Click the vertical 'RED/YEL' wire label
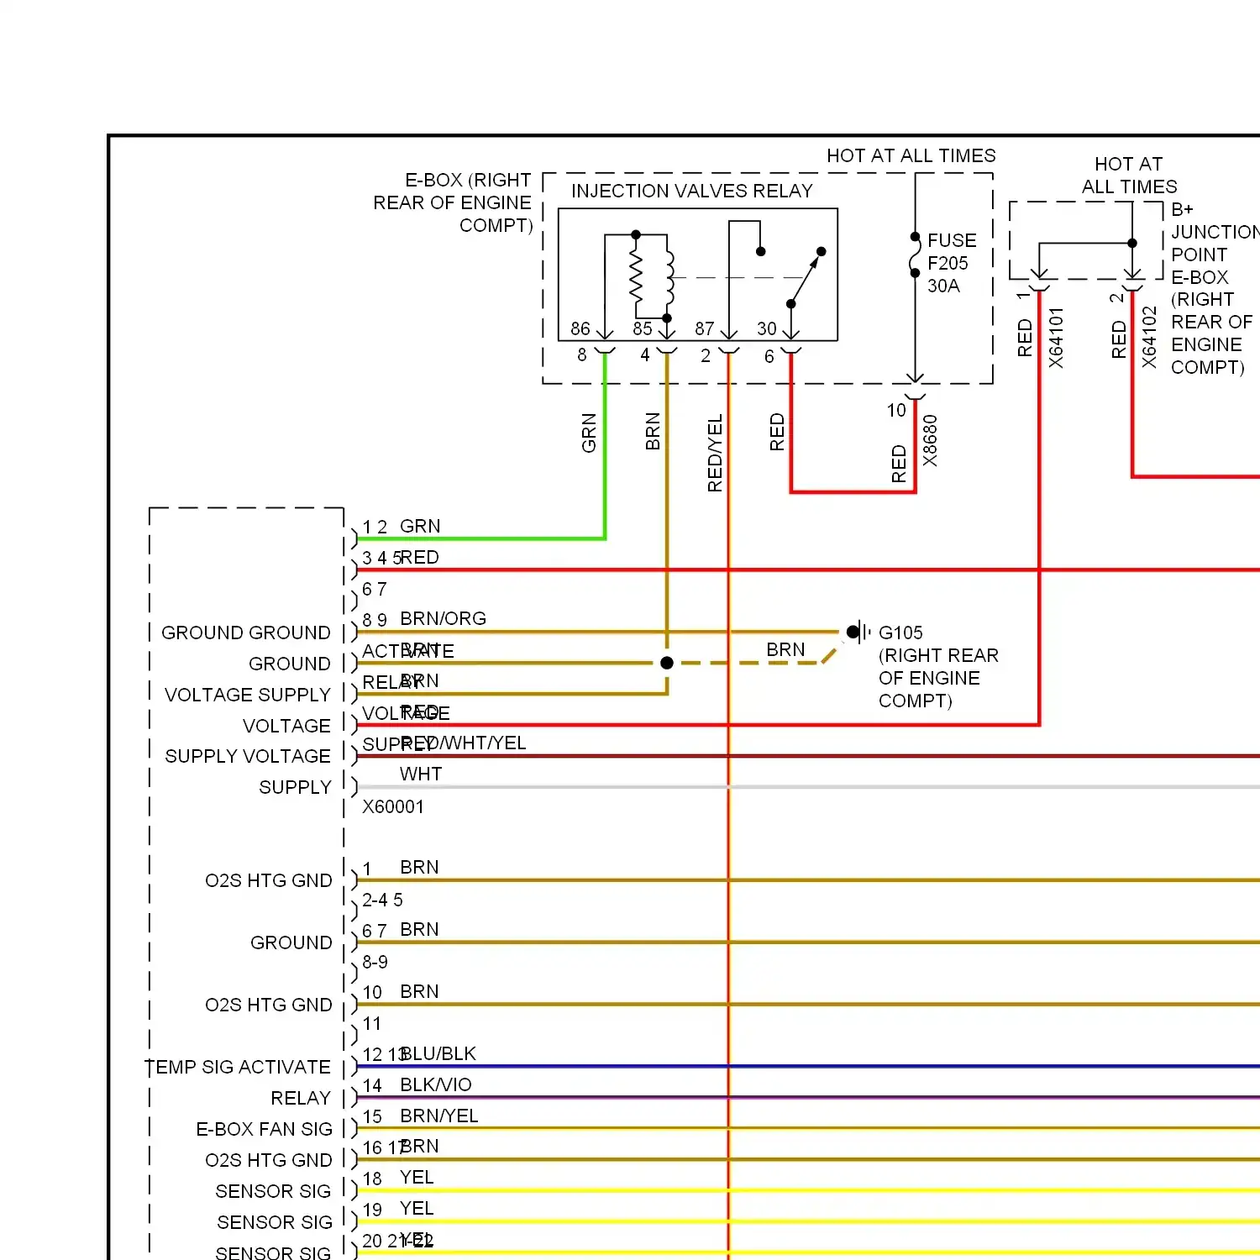 (715, 453)
